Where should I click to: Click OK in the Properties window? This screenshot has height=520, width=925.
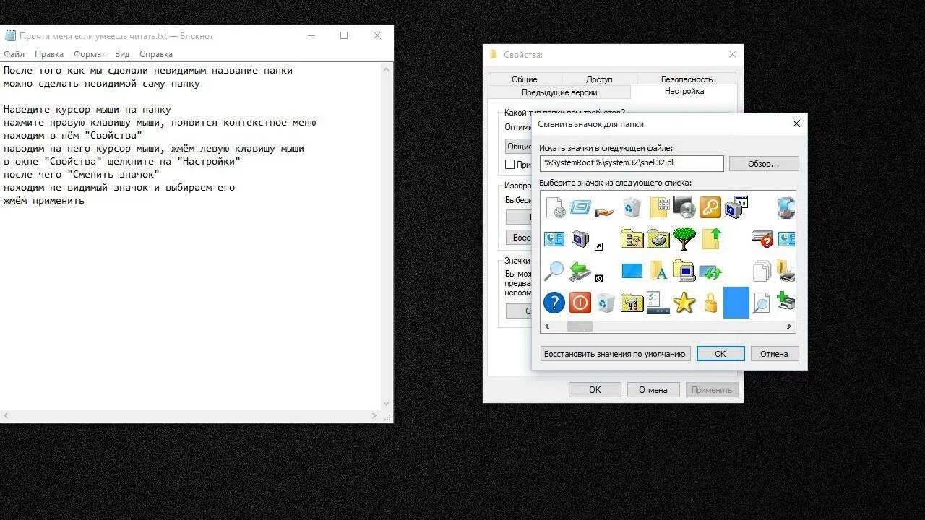(595, 389)
